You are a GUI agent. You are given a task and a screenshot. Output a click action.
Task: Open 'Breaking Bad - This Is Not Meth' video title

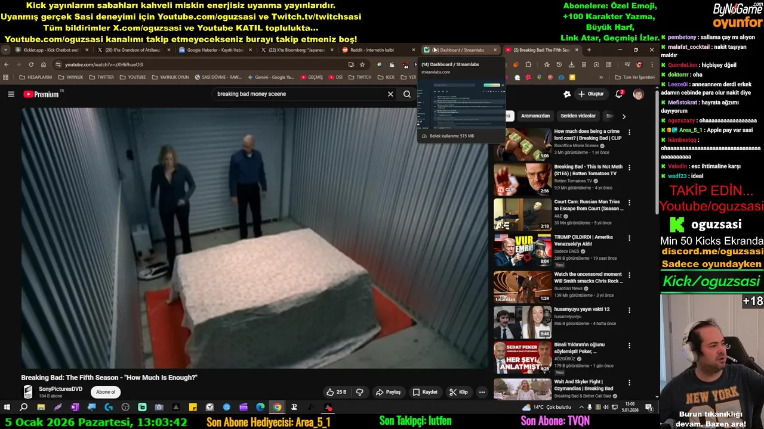[588, 170]
